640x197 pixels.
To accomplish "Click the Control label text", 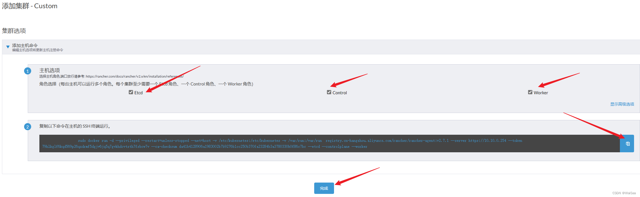I will click(340, 93).
